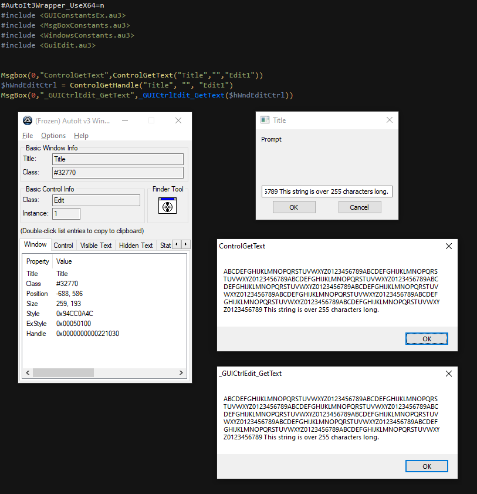Click OK in the _GUICtrlEdit_GetText message box

[x=427, y=466]
